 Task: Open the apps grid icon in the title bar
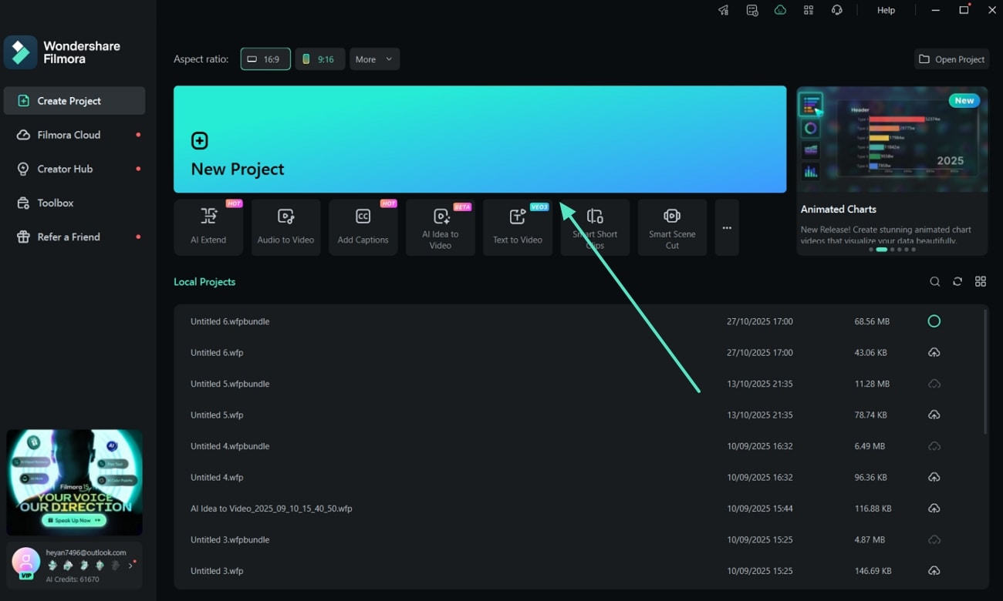[809, 10]
